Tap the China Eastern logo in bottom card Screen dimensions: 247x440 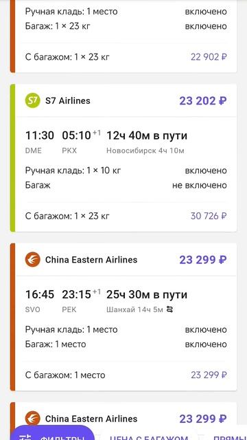coord(33,419)
